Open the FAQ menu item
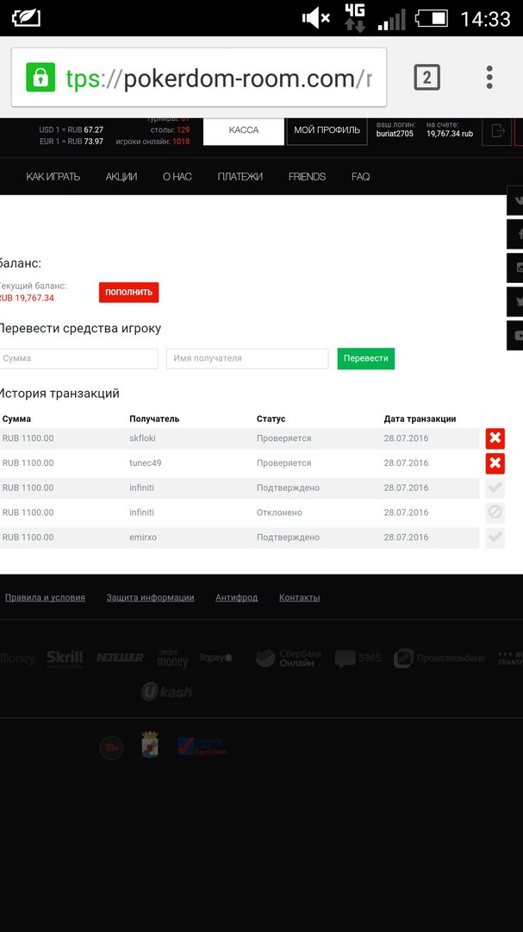The image size is (523, 932). pos(360,177)
